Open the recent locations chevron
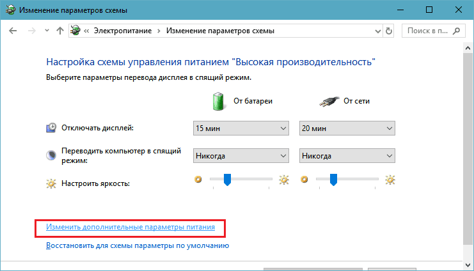The image size is (474, 271). coord(45,31)
